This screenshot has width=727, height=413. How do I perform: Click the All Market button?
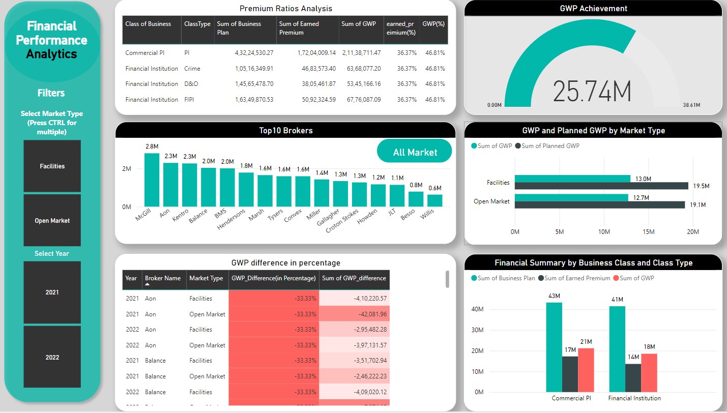[415, 152]
